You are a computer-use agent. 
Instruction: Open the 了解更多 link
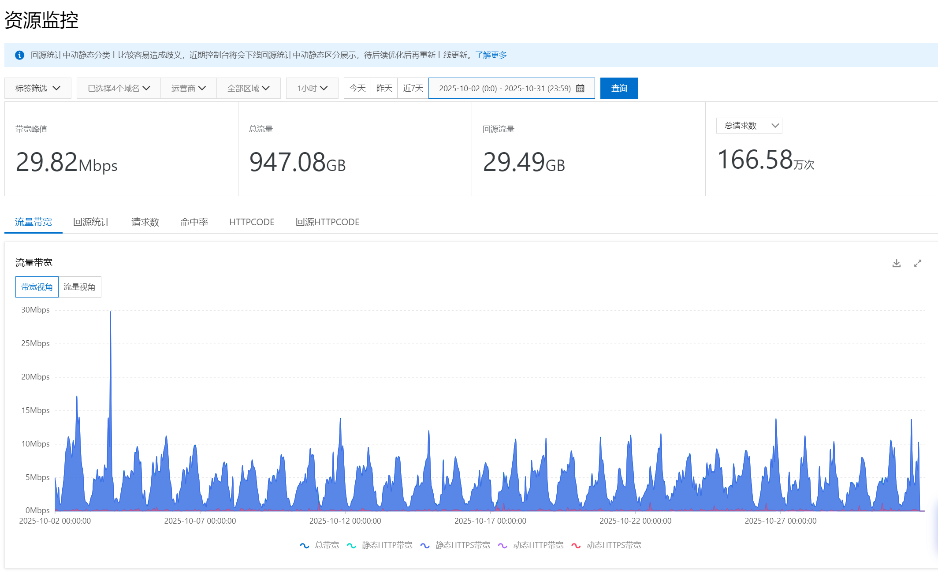pyautogui.click(x=491, y=55)
